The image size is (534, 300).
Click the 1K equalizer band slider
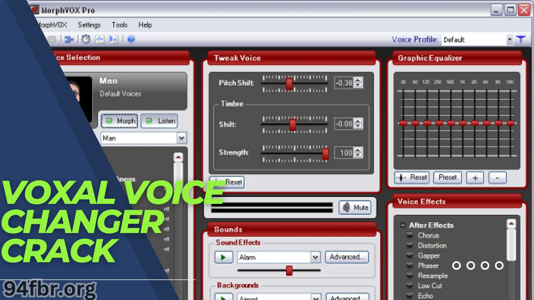(x=463, y=123)
